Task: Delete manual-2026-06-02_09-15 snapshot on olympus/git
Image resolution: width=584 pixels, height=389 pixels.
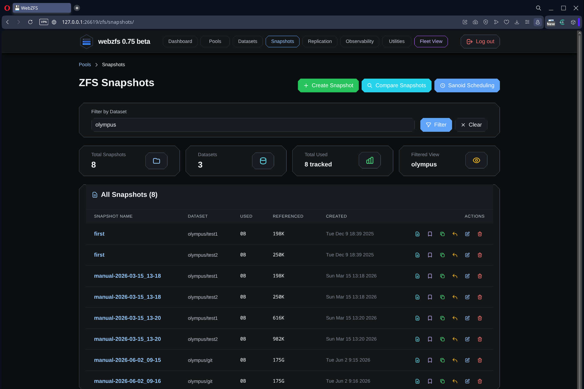Action: 480,360
